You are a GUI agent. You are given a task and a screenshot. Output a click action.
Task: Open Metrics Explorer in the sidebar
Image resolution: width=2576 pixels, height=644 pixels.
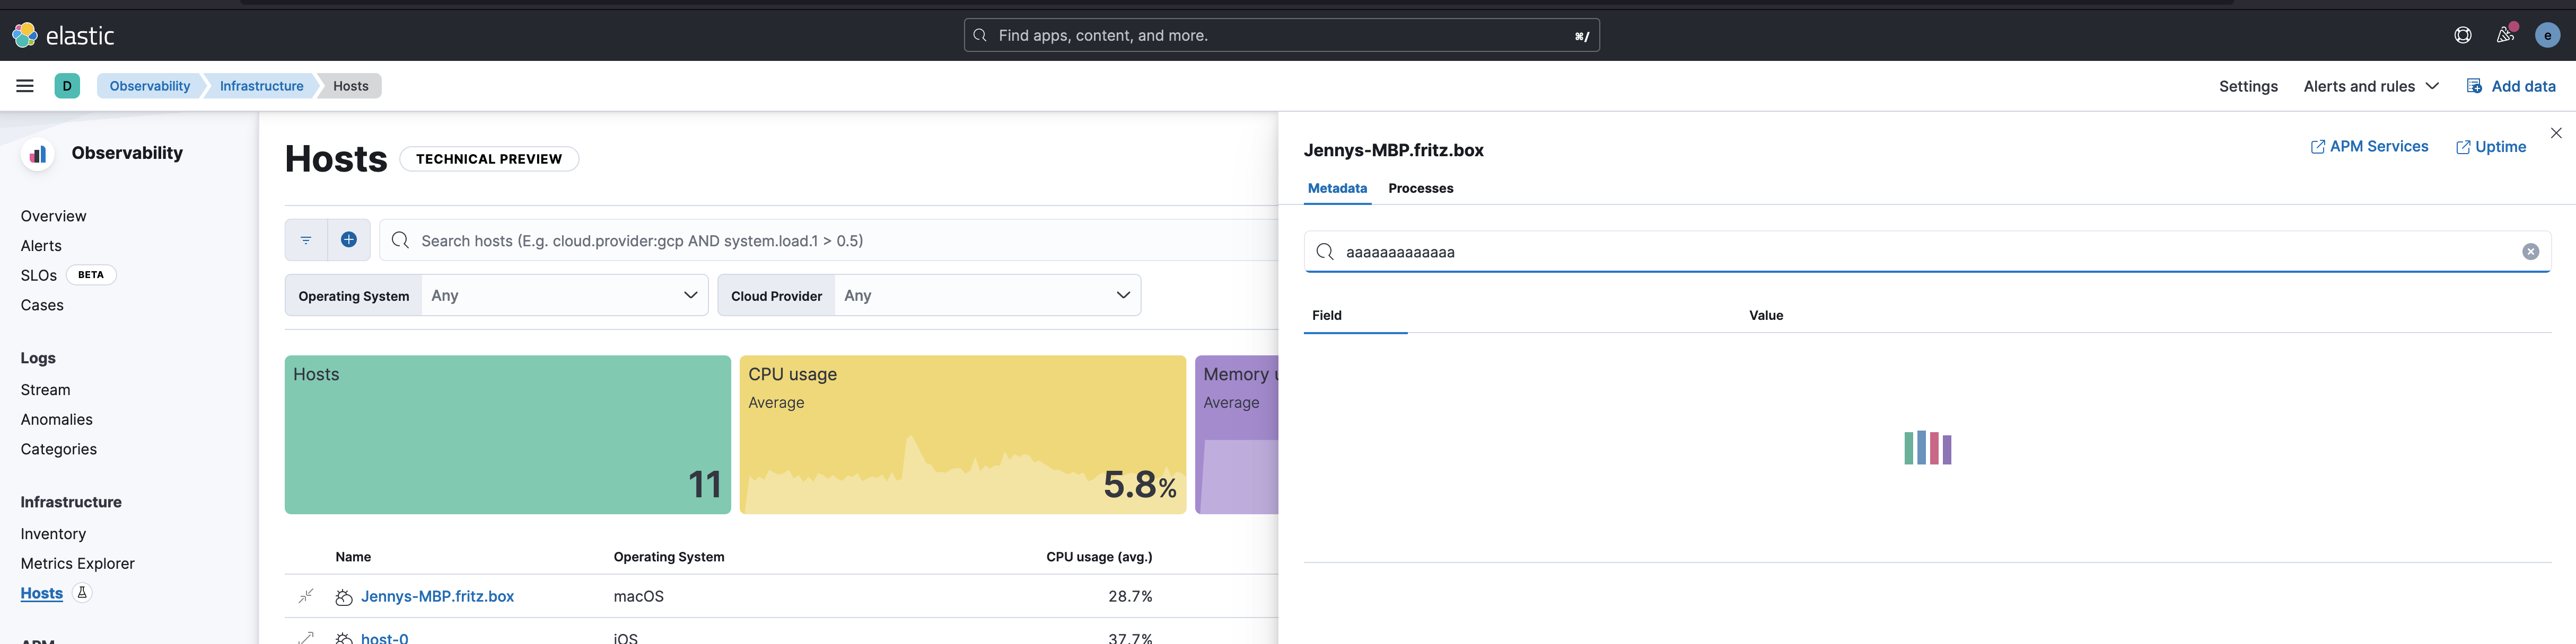click(x=77, y=563)
